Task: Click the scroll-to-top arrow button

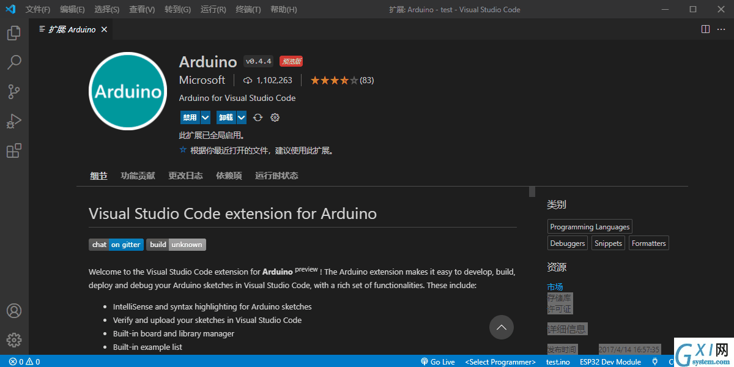Action: coord(502,327)
